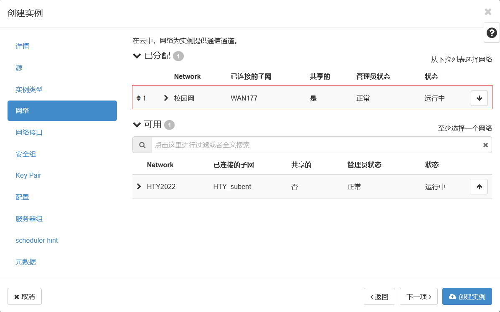Image resolution: width=500 pixels, height=312 pixels.
Task: Click the 校园网 network name
Action: [x=184, y=98]
